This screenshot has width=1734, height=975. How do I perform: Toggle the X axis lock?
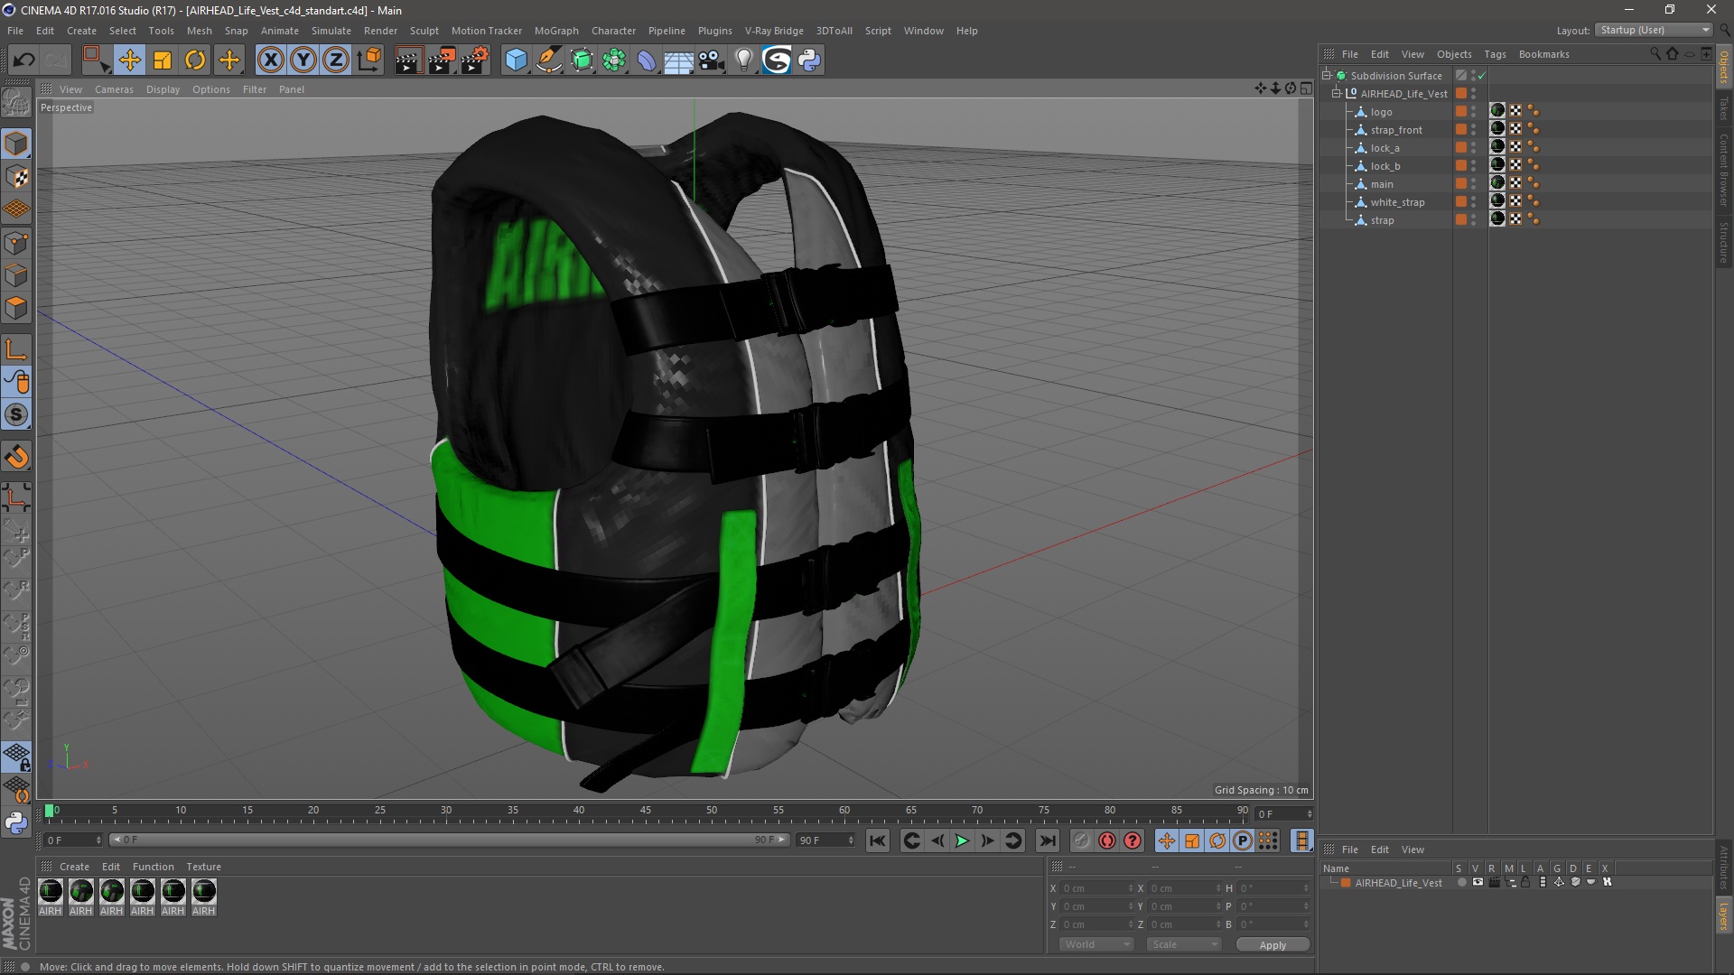tap(270, 60)
